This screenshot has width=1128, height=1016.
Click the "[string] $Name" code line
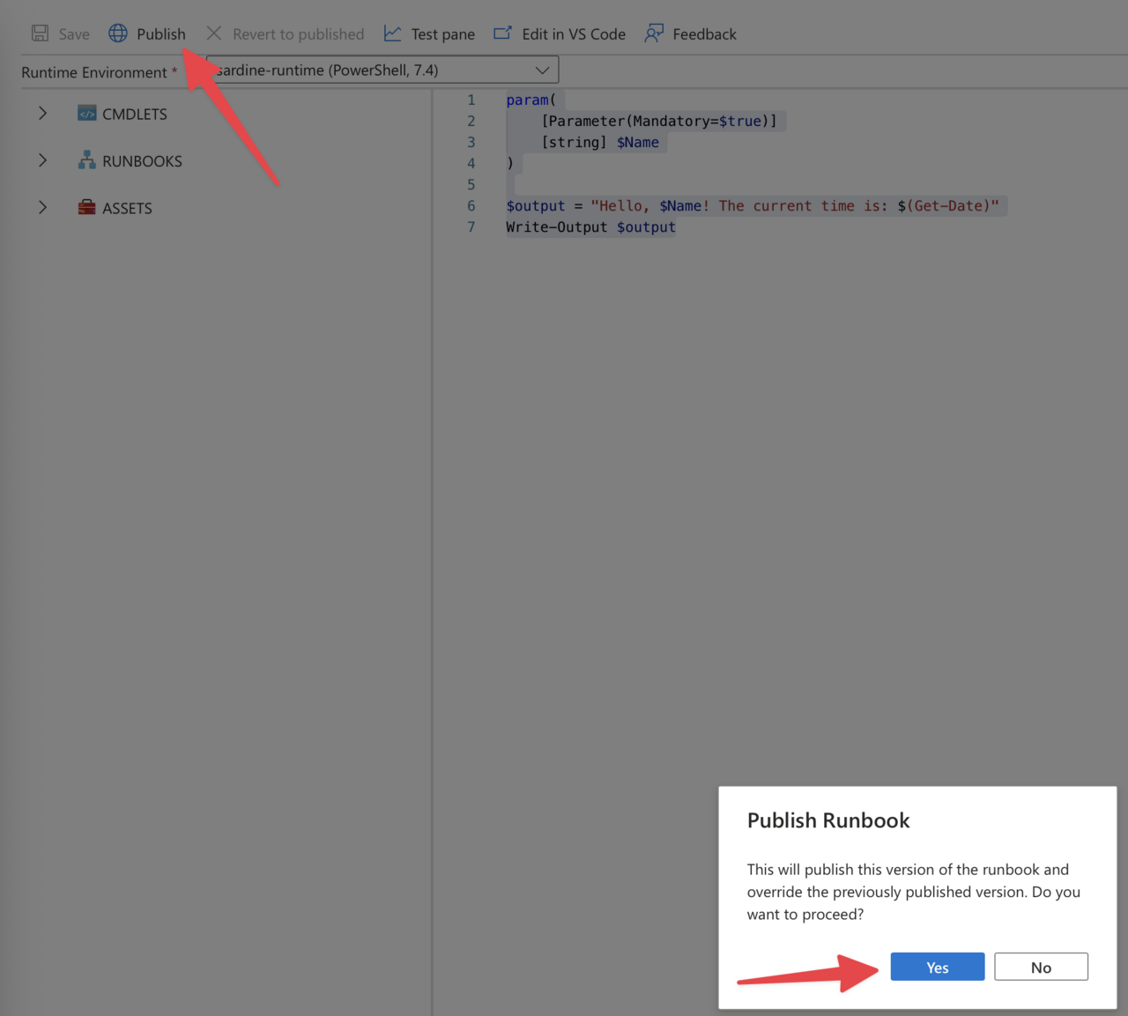[600, 143]
